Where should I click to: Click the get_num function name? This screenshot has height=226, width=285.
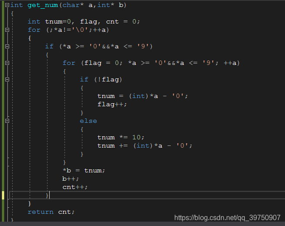point(43,5)
